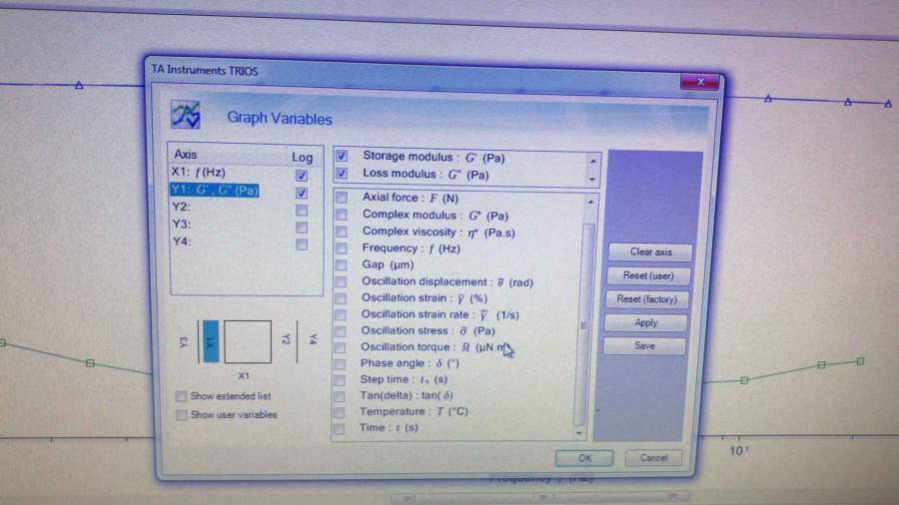
Task: Toggle Log checkbox for X1 axis
Action: tap(301, 176)
